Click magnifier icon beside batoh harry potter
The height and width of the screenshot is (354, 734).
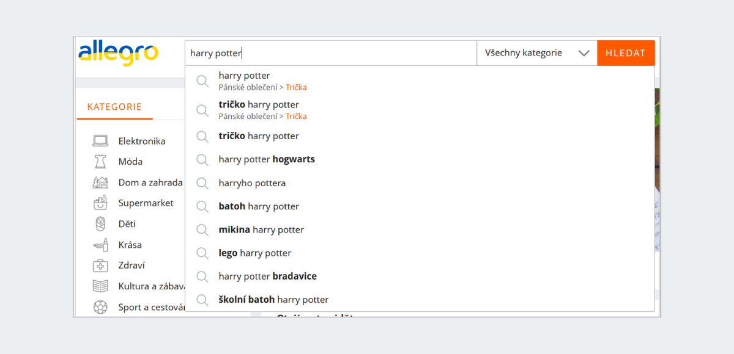[202, 206]
